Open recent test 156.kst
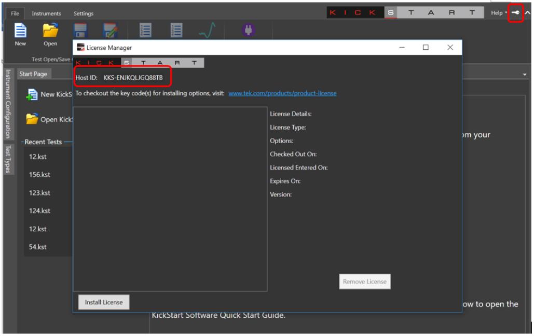 pos(39,175)
